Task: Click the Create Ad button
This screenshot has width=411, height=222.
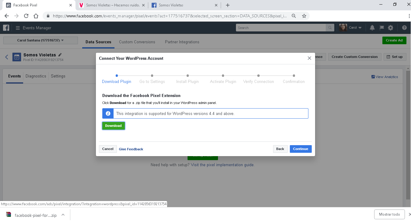Action: click(x=394, y=40)
